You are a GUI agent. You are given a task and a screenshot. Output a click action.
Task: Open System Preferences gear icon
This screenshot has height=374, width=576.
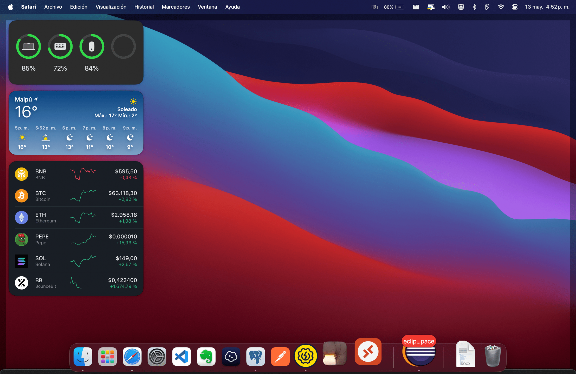tap(157, 357)
